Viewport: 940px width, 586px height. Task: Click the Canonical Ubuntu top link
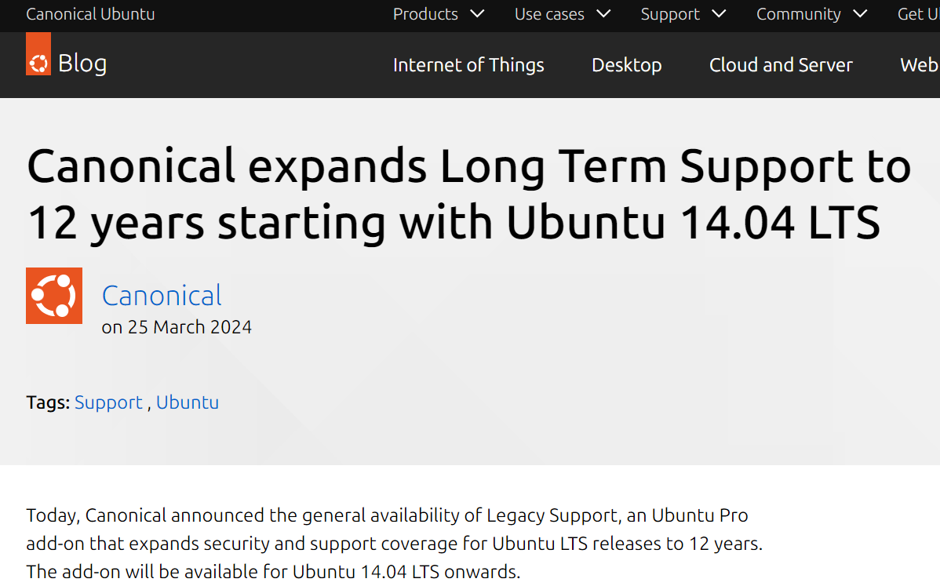[x=90, y=14]
